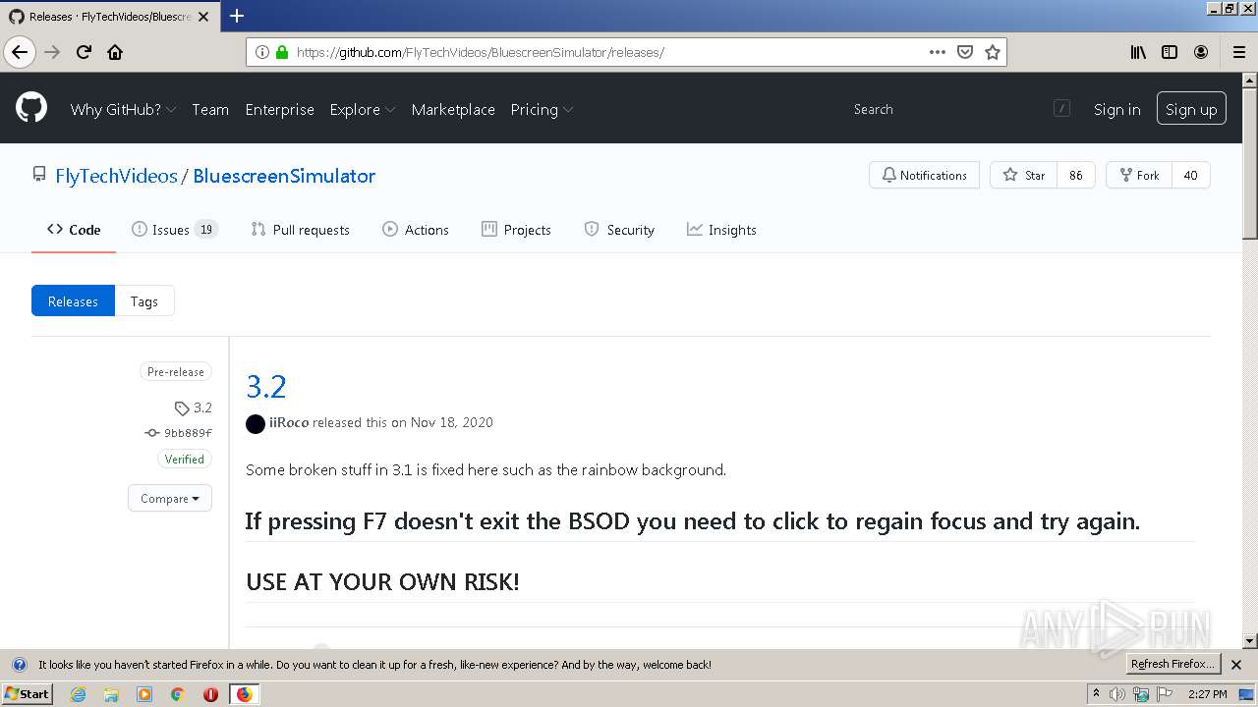Image resolution: width=1258 pixels, height=707 pixels.
Task: Bookmark this page with the star icon
Action: click(993, 52)
